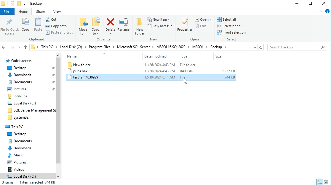
Task: Open the recent locations dropdown
Action: pos(19,47)
